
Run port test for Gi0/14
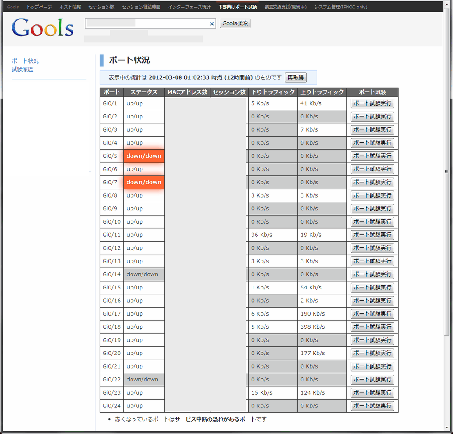[x=372, y=274]
